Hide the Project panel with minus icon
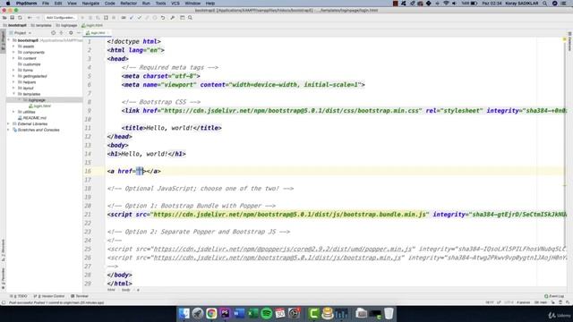This screenshot has width=573, height=322. point(78,33)
